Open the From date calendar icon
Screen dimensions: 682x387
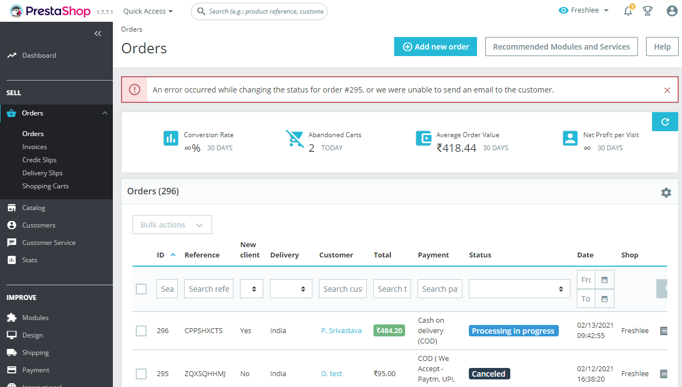coord(605,280)
